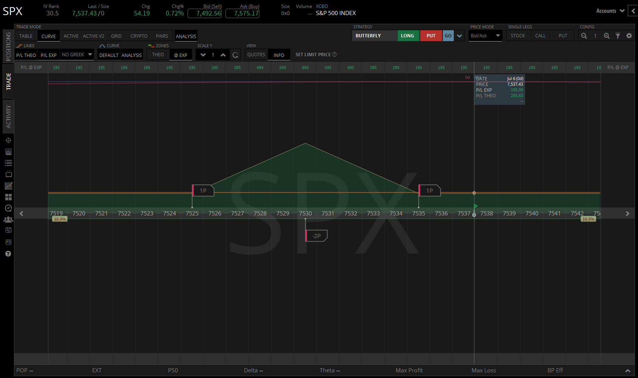This screenshot has height=378, width=638.
Task: Click the zoom out magnifier in Config
Action: [x=584, y=36]
